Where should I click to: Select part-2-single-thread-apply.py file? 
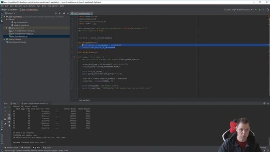21,34
